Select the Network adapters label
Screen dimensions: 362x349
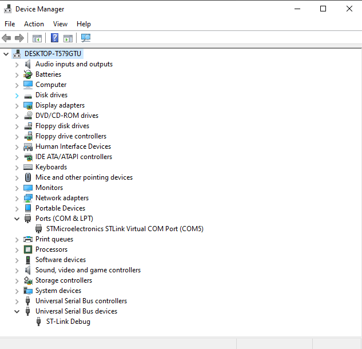62,198
